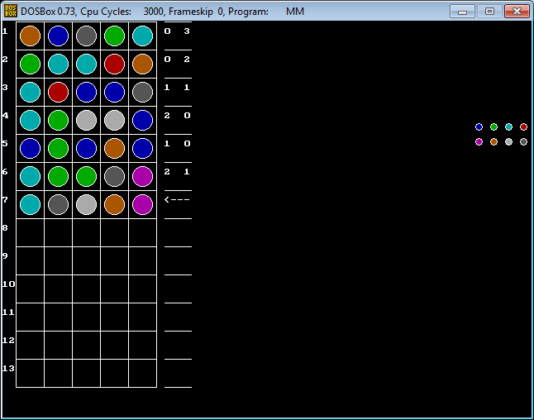
Task: Select the magenta peg in row 7
Action: click(x=142, y=204)
